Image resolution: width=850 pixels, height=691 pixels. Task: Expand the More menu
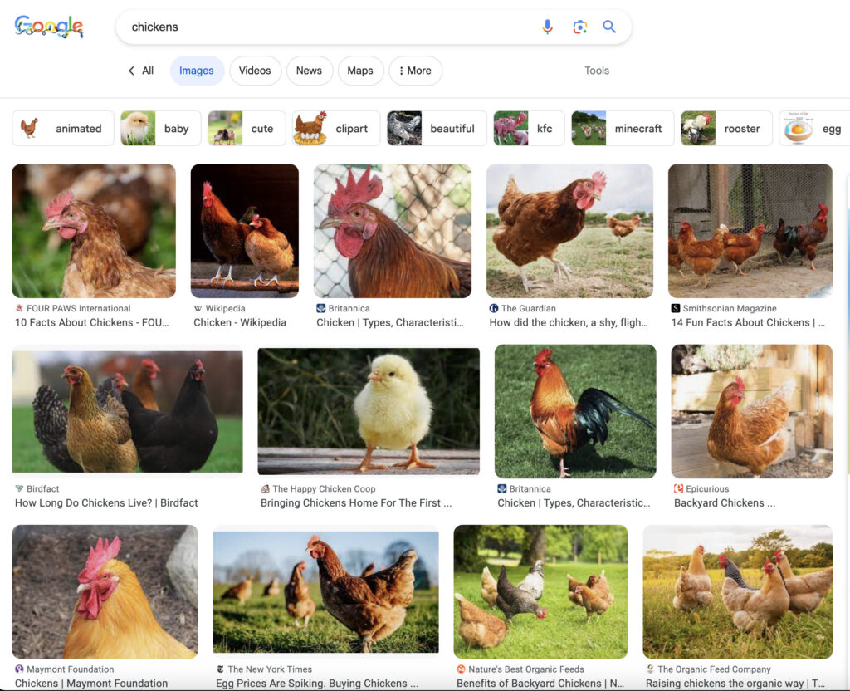click(415, 71)
